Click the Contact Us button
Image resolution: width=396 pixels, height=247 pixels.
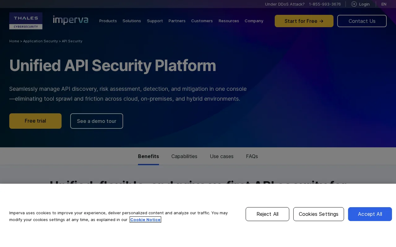[x=362, y=21]
